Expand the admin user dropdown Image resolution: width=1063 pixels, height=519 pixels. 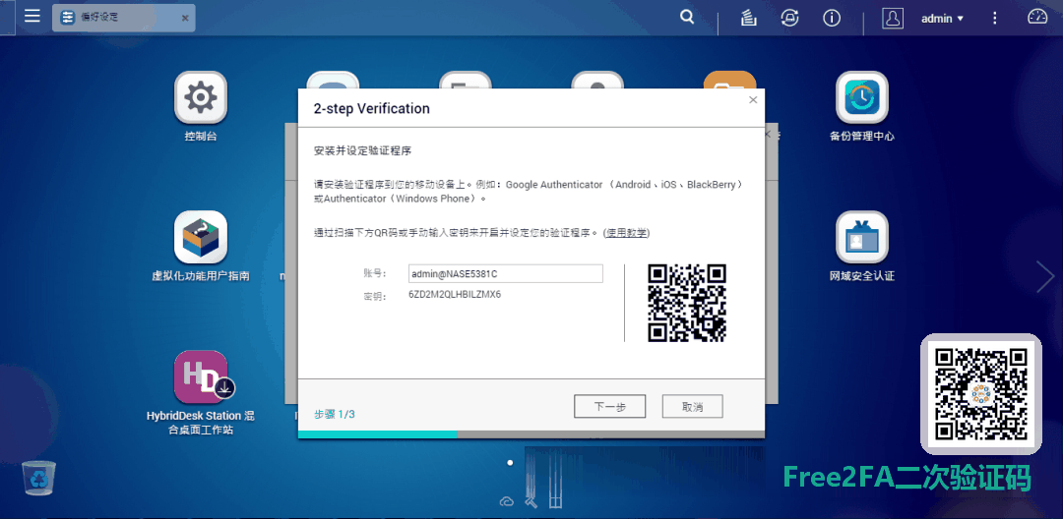942,19
